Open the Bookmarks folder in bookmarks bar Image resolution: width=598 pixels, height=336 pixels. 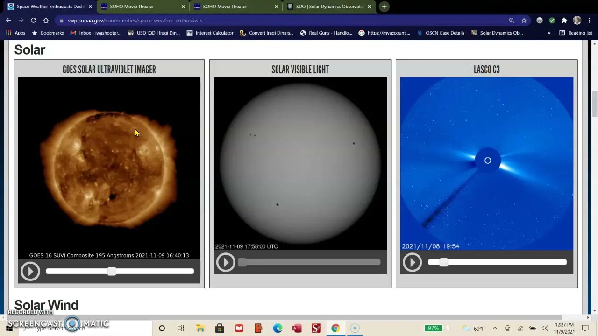point(47,33)
